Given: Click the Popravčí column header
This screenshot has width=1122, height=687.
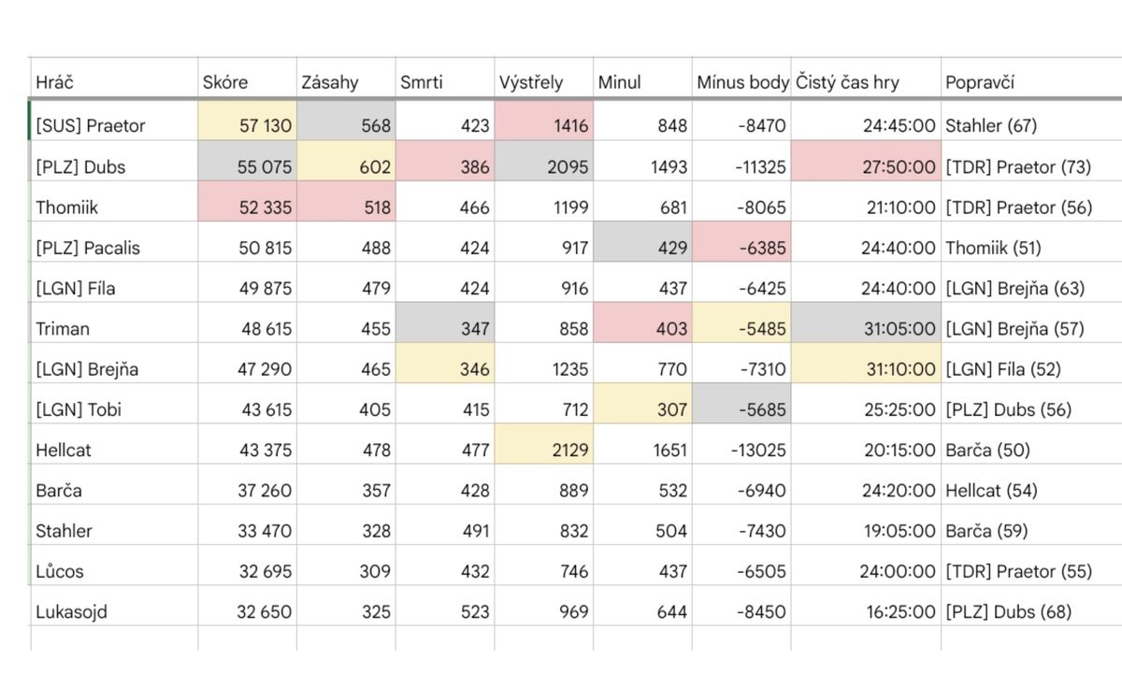Looking at the screenshot, I should (1028, 82).
